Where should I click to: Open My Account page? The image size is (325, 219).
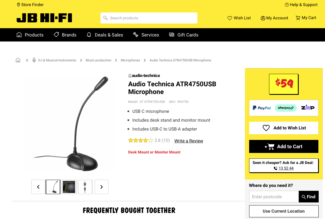pyautogui.click(x=274, y=18)
